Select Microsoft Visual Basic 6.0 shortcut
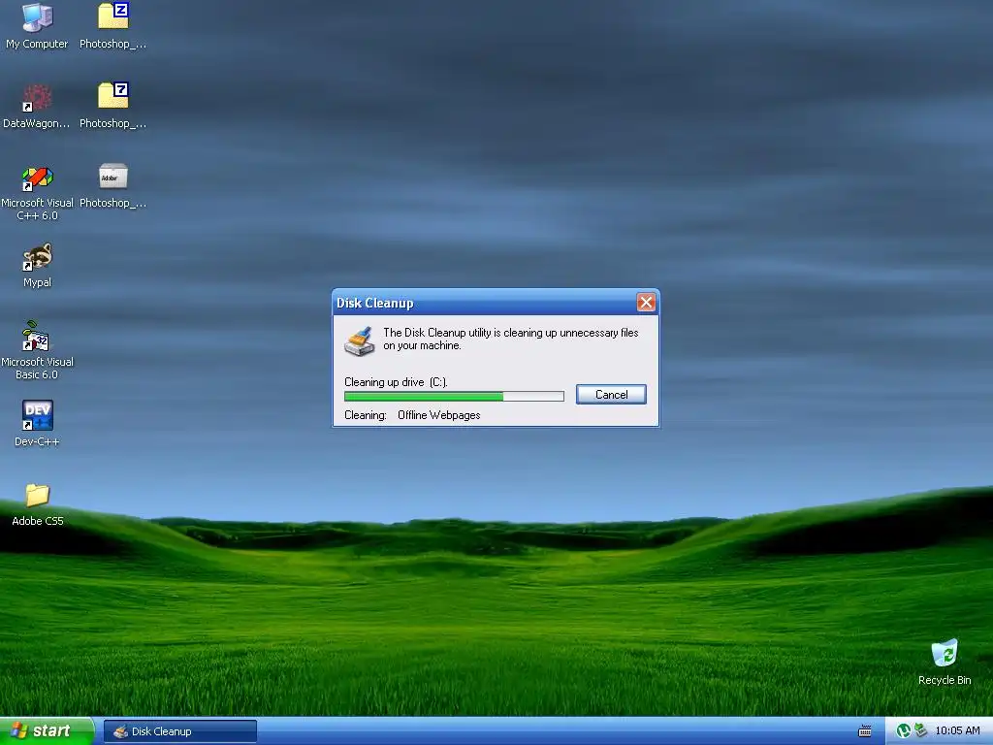 click(37, 350)
